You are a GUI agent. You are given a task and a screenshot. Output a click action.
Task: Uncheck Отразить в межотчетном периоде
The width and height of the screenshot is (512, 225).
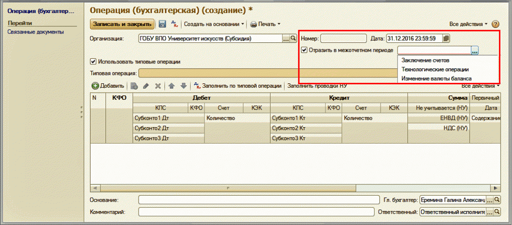[x=304, y=50]
